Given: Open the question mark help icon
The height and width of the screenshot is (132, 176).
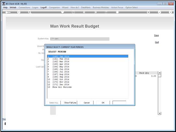Looking at the screenshot, I should click(x=19, y=12).
